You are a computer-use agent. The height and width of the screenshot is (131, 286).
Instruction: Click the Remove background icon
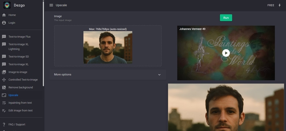(x=4, y=87)
